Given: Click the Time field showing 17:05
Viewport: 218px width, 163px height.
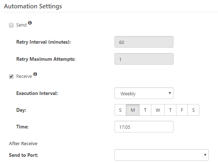Looking at the screenshot, I should point(144,127).
